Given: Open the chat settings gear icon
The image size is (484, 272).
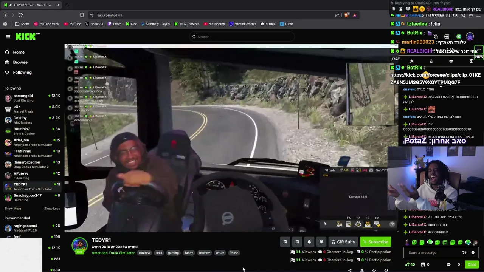Looking at the screenshot, I should coord(459,264).
